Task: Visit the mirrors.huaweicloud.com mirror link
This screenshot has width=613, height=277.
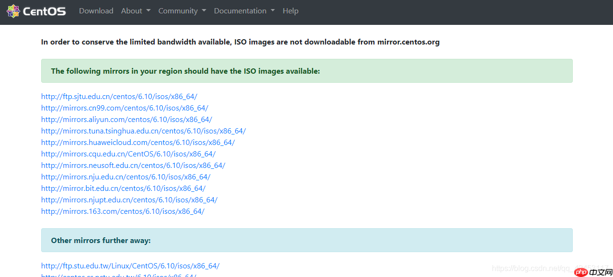Action: 138,143
